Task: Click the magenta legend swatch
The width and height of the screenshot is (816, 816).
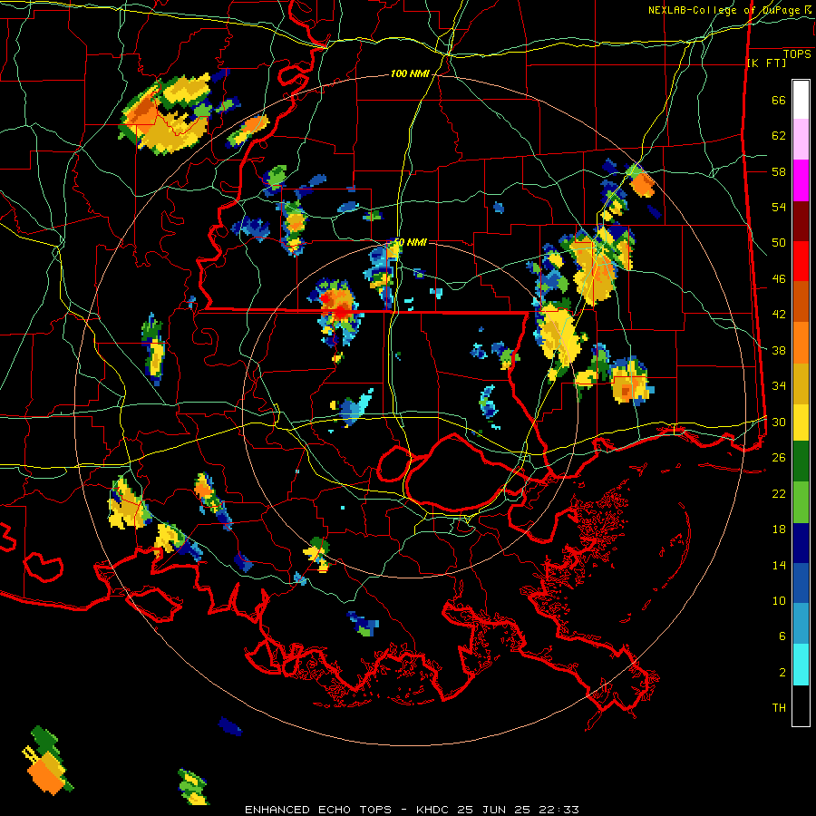Action: point(801,180)
